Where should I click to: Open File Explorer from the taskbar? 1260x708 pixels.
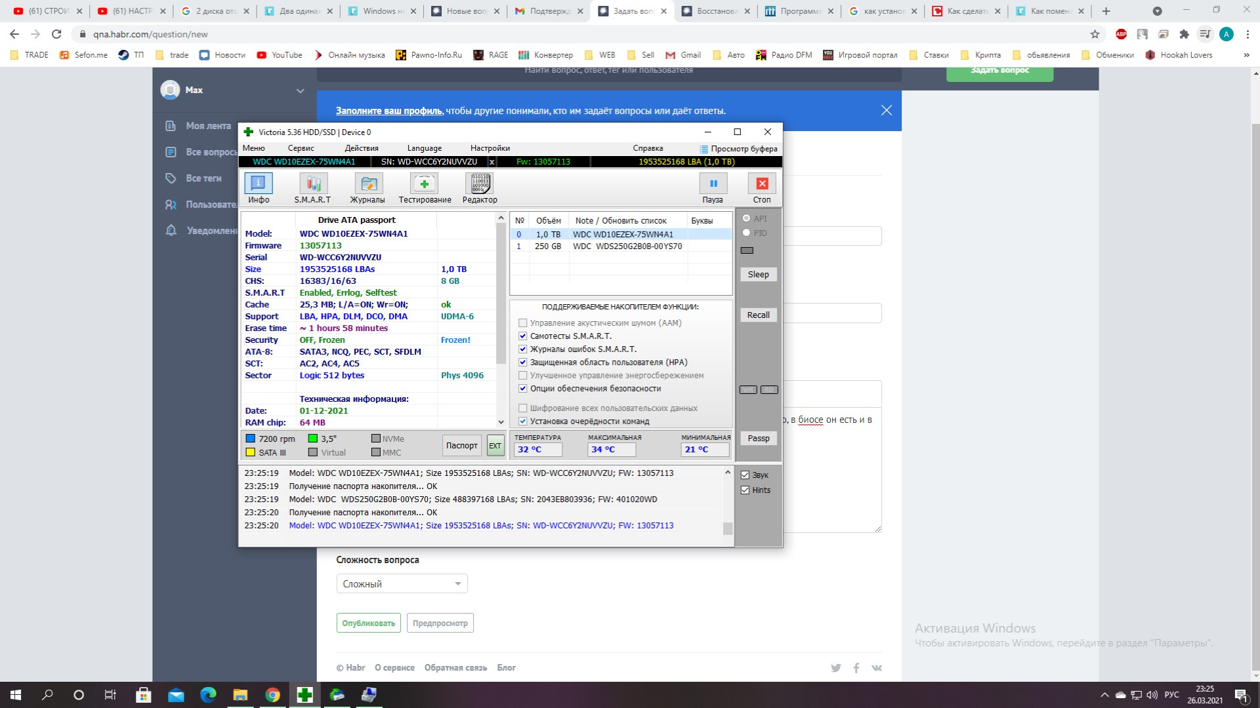click(x=240, y=695)
